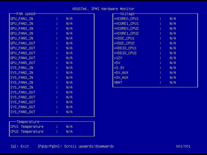The image size is (207, 155).
Task: Select the FAN speed section heading
Action: point(26,14)
